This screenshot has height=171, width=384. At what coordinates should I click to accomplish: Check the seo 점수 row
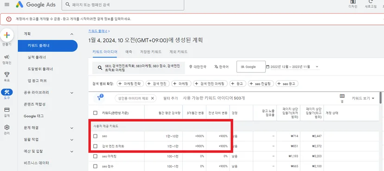(95, 166)
